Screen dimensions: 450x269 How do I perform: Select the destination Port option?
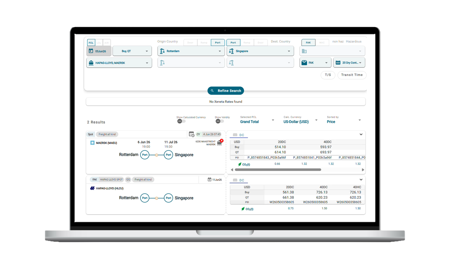[233, 43]
